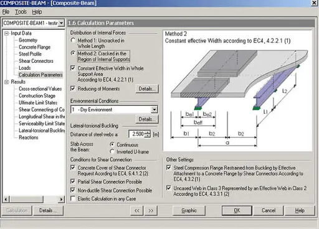Click the bottom Help button

tap(300, 210)
